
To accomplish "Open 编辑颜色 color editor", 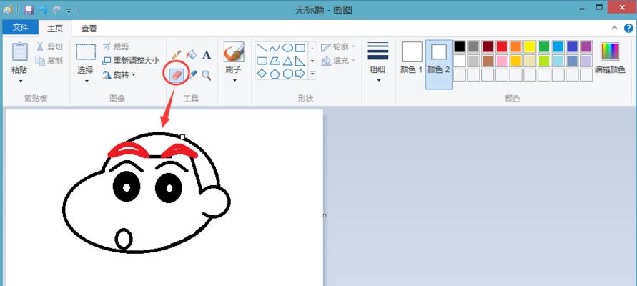I will [x=610, y=58].
